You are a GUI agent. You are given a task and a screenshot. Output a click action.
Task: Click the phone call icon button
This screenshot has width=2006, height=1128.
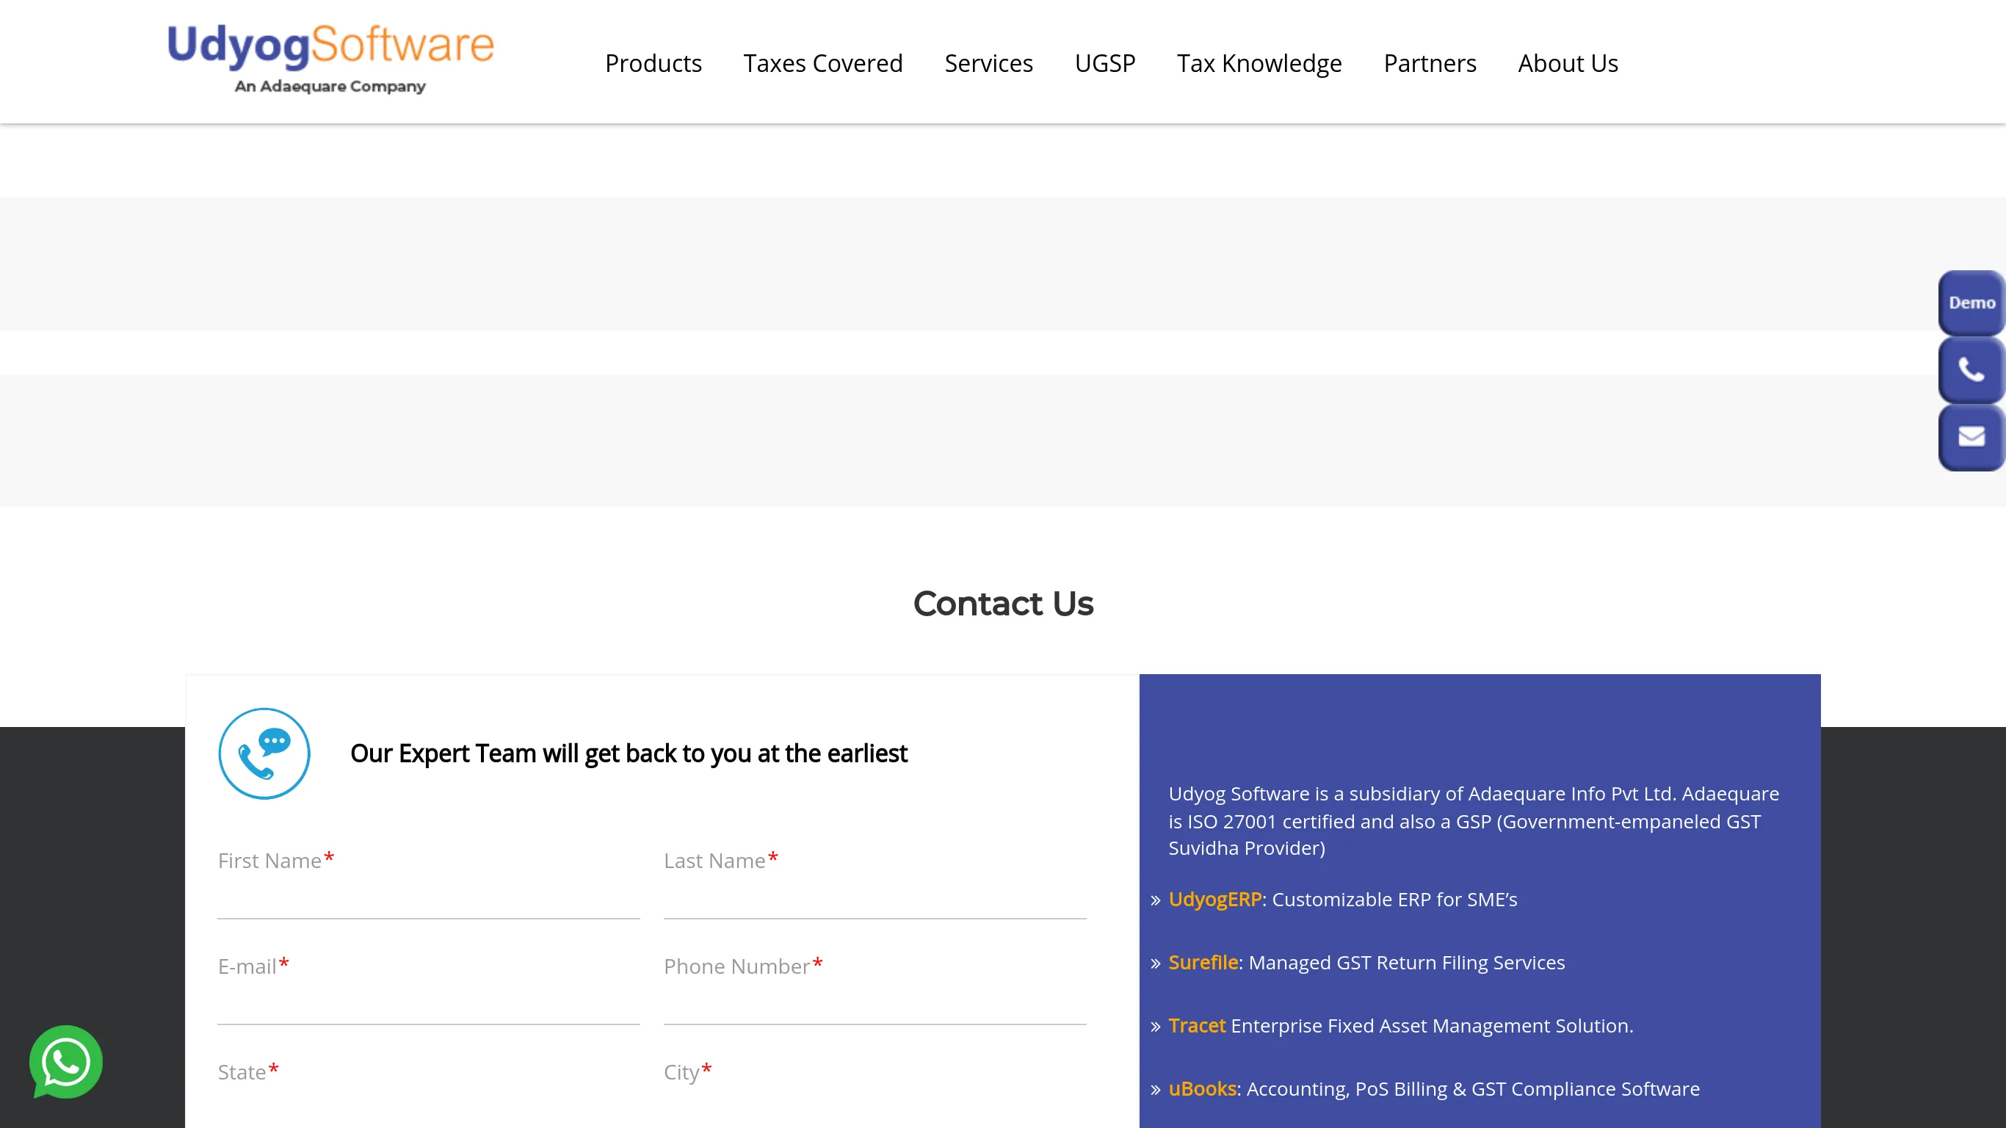click(x=1970, y=369)
